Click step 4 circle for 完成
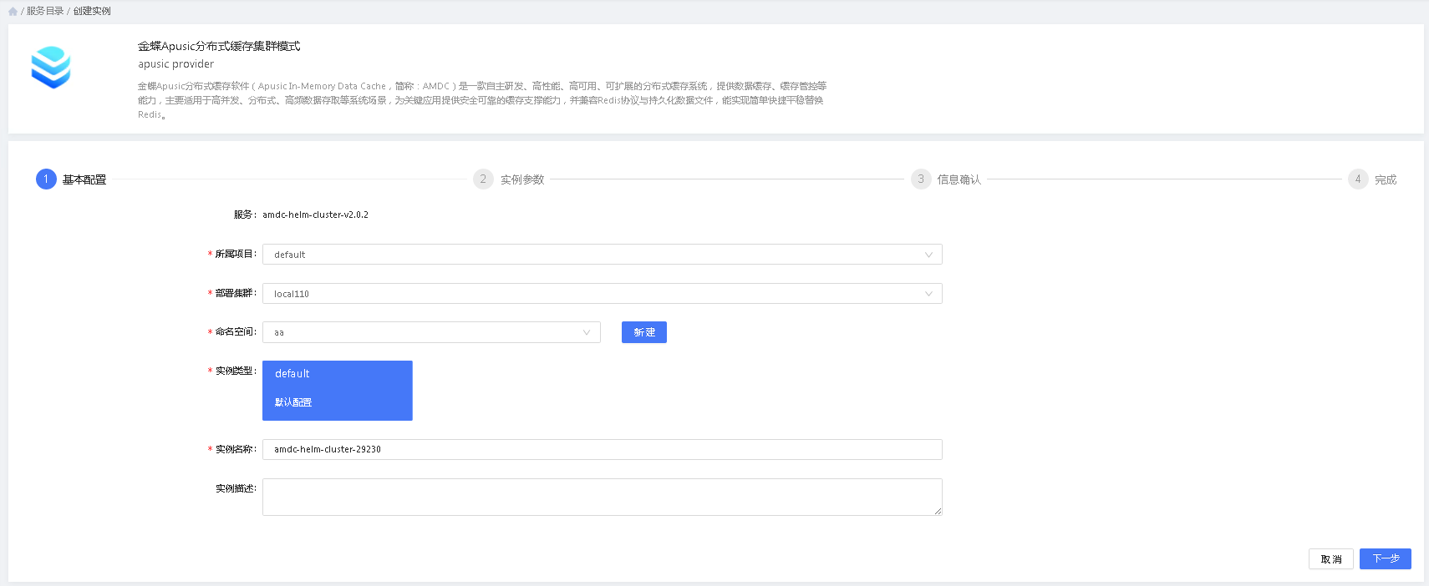This screenshot has width=1429, height=586. coord(1358,179)
